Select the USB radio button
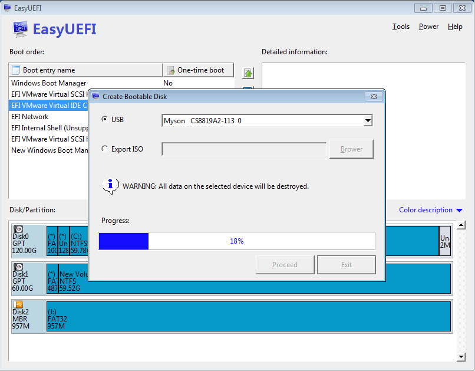The image size is (475, 371). click(x=104, y=119)
